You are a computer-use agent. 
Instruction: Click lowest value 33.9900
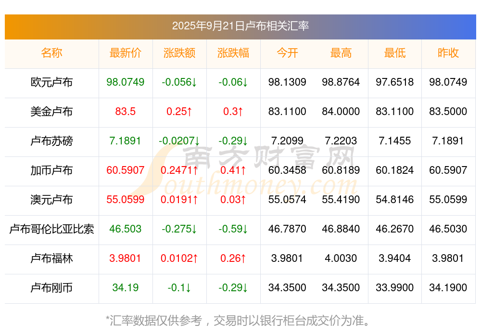pos(395,287)
